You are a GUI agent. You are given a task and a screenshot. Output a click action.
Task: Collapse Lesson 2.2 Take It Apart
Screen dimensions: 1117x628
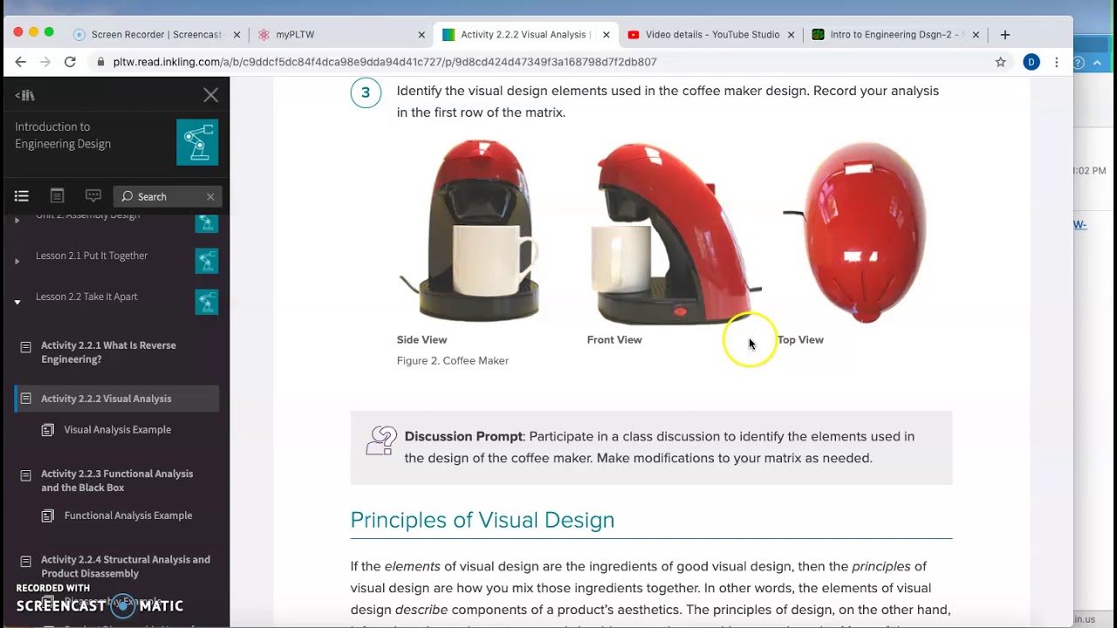tap(17, 302)
